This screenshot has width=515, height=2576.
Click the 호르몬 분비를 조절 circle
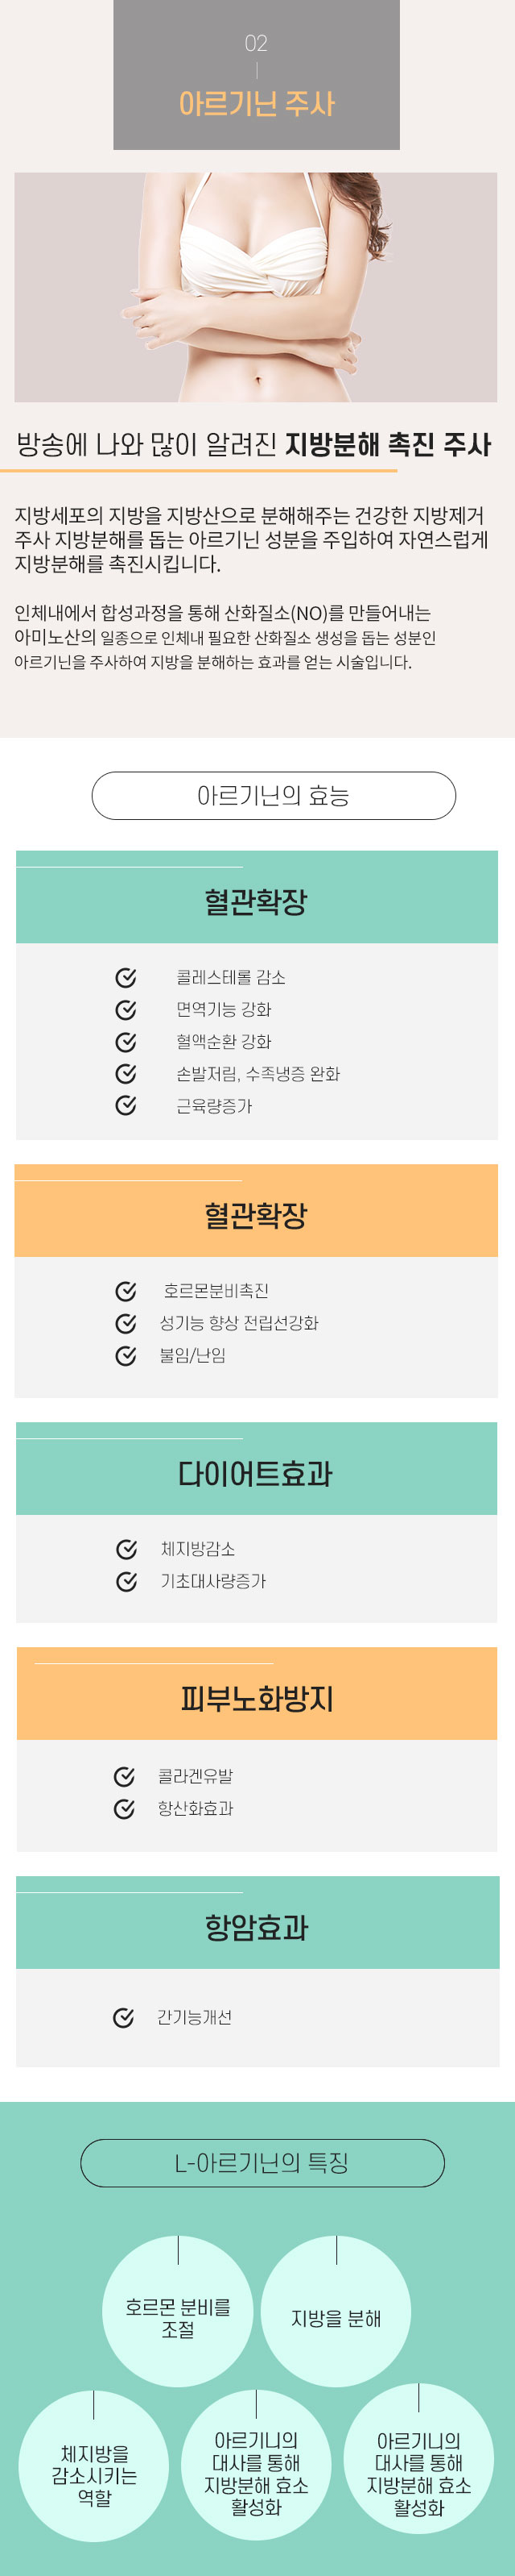(x=178, y=2316)
